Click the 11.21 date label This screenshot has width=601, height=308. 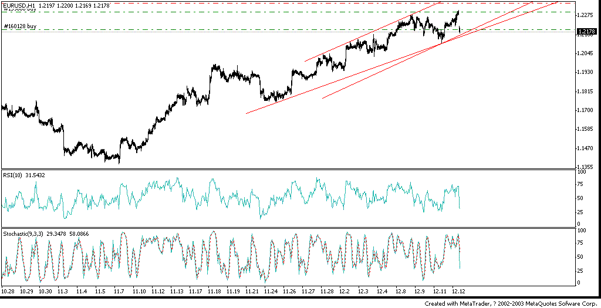tap(251, 292)
